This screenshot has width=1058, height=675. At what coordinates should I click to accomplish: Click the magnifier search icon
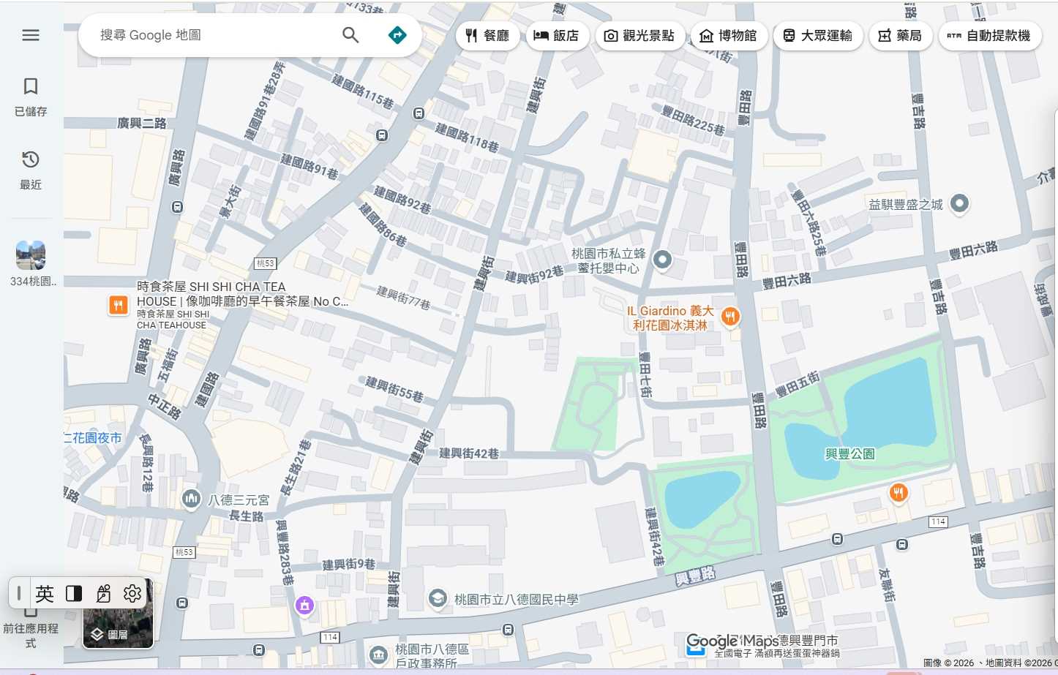[x=350, y=35]
